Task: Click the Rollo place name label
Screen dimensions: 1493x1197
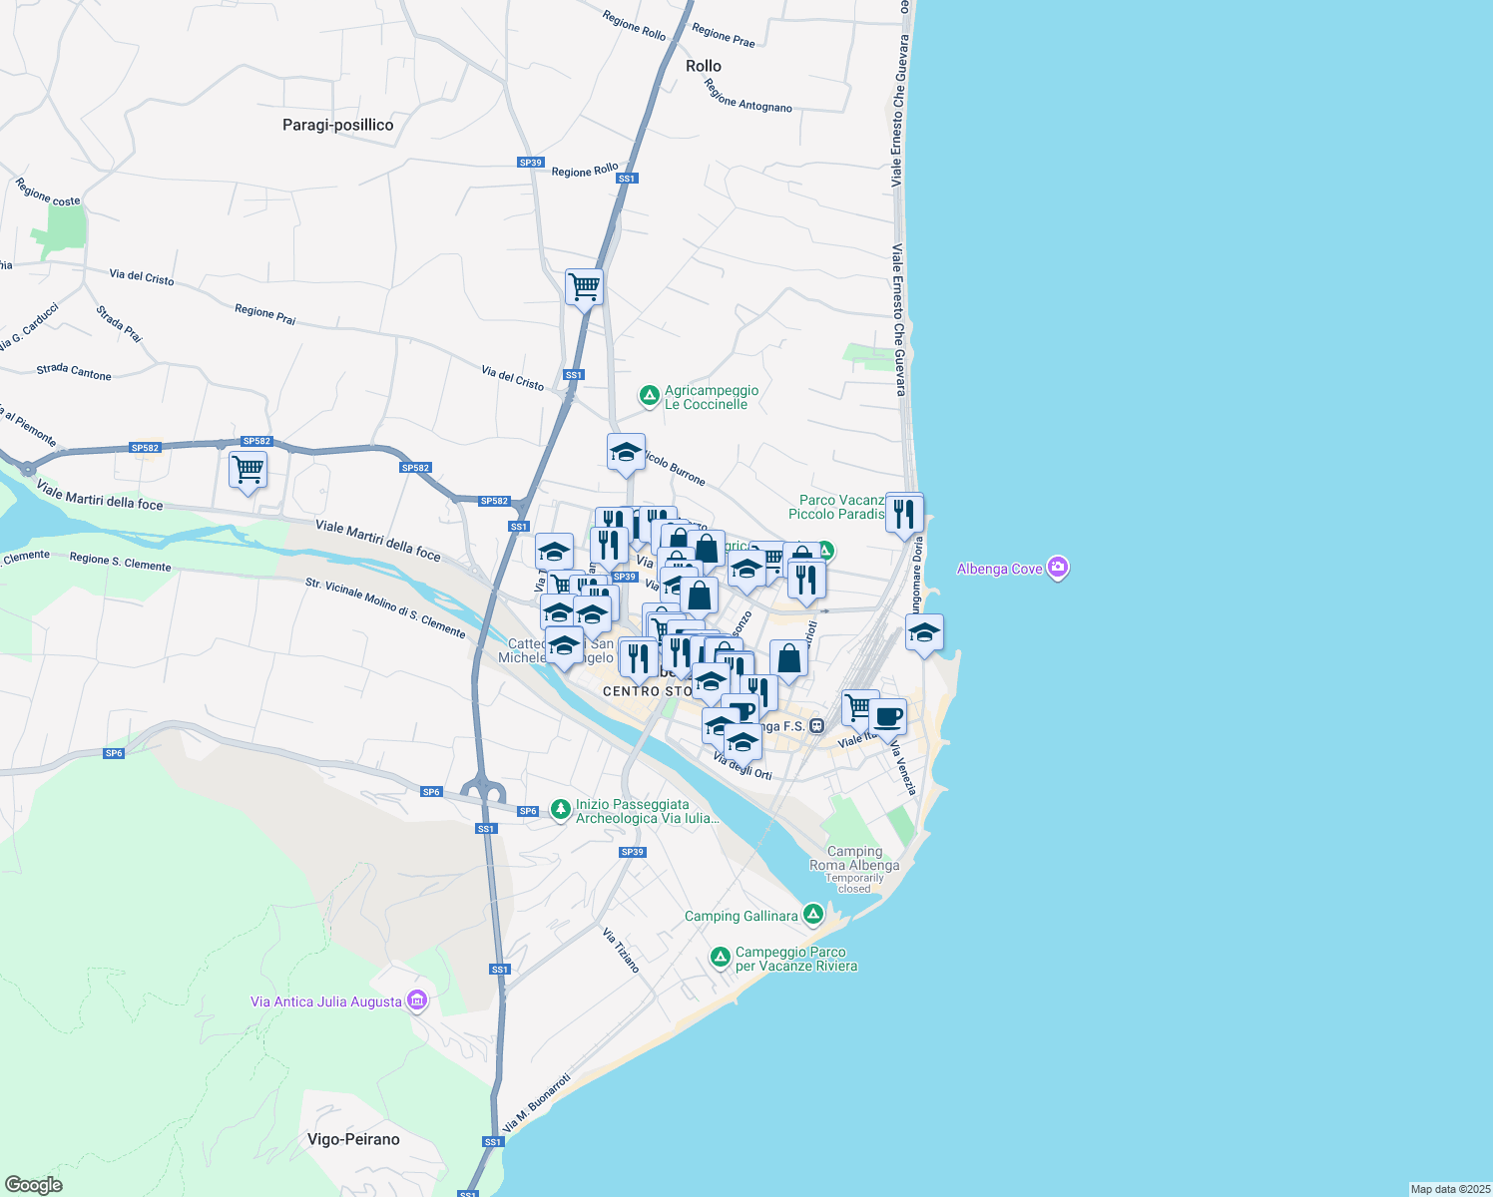Action: (x=707, y=65)
